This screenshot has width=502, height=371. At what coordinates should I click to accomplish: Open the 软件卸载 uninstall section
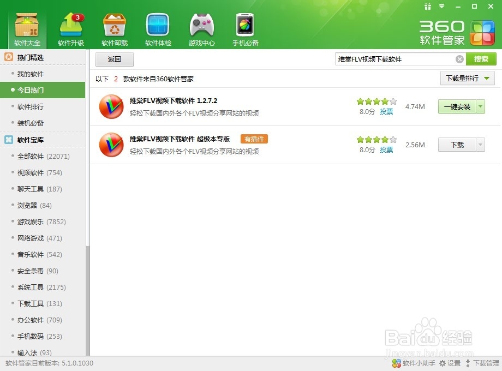click(x=114, y=29)
